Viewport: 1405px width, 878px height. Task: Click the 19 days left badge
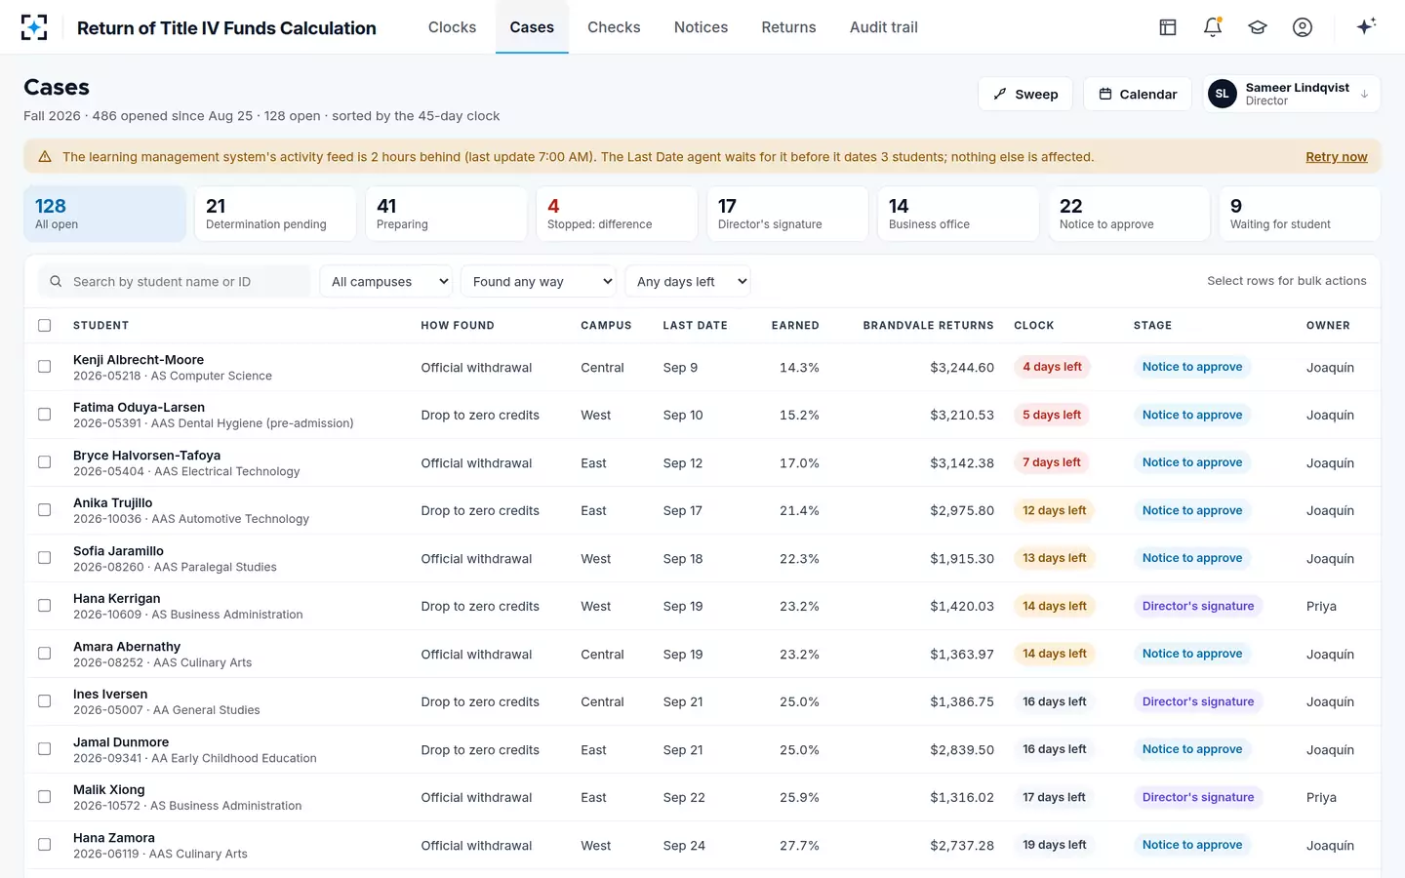pos(1054,845)
